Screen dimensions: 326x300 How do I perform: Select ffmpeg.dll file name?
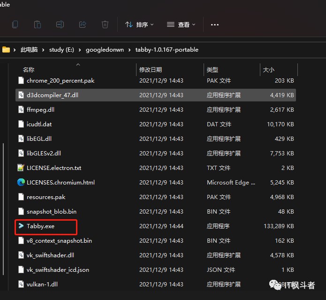tap(40, 110)
